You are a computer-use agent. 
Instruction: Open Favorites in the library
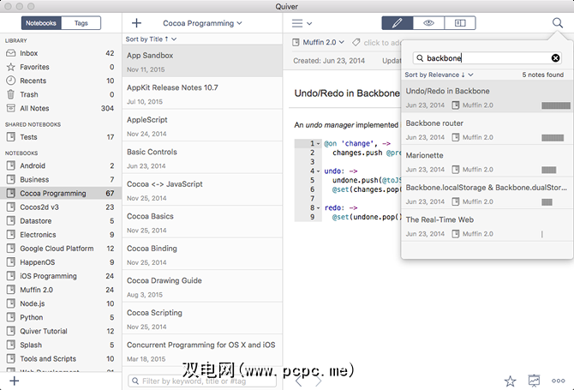(61, 67)
